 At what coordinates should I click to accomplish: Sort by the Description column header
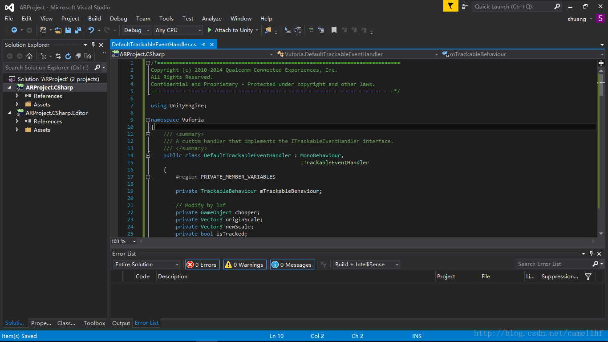[x=296, y=277]
